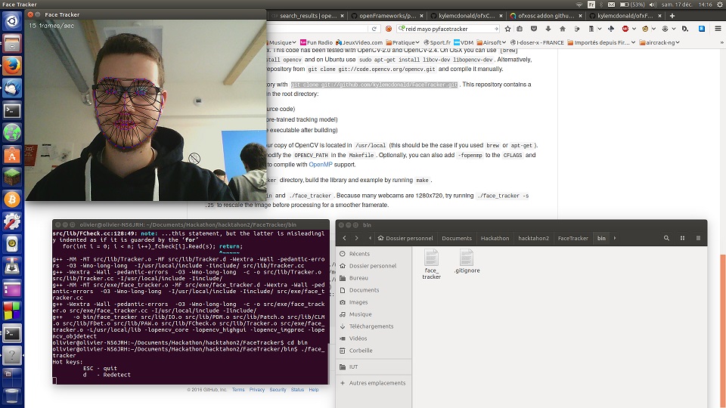726x408 pixels.
Task: Open the Trash at launcher bottom
Action: pyautogui.click(x=12, y=397)
